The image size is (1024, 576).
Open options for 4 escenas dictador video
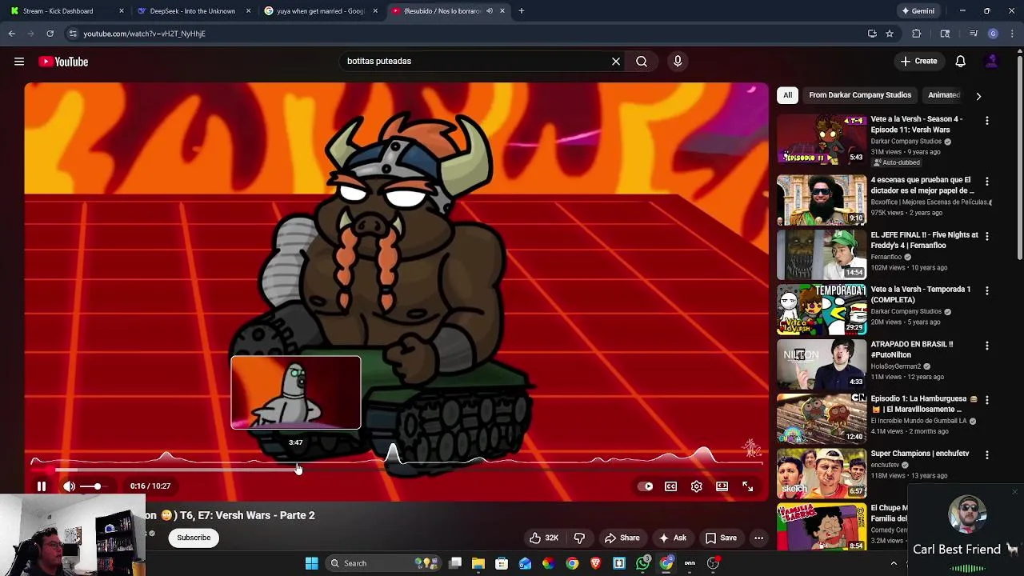click(987, 182)
